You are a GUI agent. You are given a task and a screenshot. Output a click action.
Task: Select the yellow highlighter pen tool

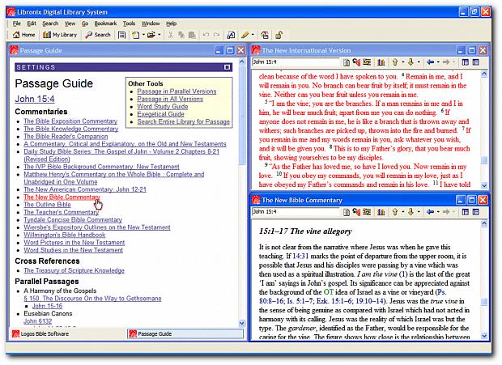245,35
